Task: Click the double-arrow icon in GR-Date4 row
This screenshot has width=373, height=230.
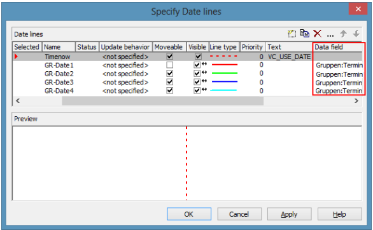Action: (204, 90)
